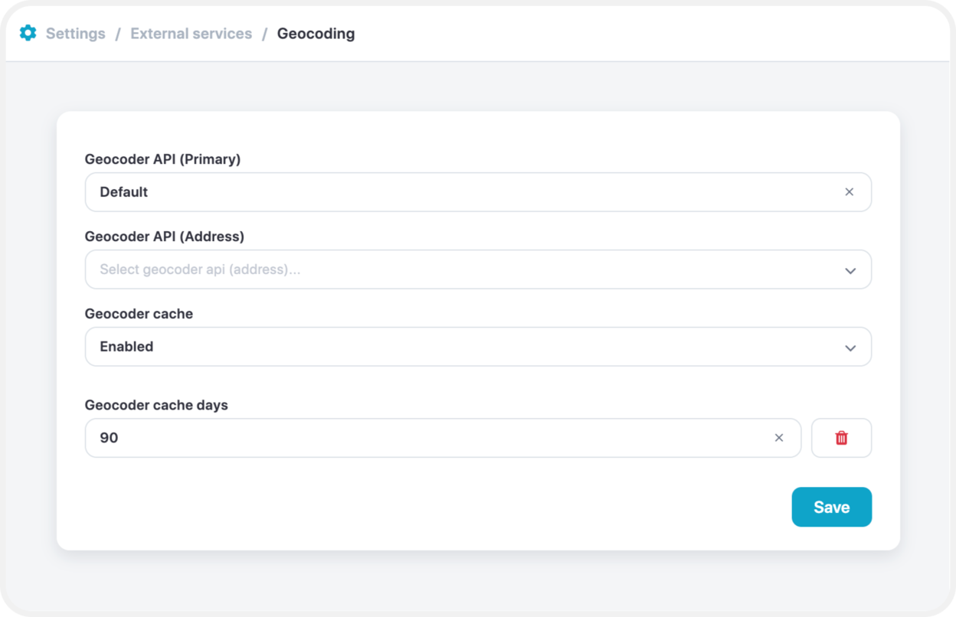
Task: Expand the Geocoder API (Address) chevron
Action: click(x=850, y=270)
